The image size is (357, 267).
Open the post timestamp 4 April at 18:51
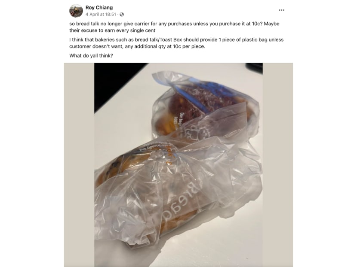[x=101, y=14]
